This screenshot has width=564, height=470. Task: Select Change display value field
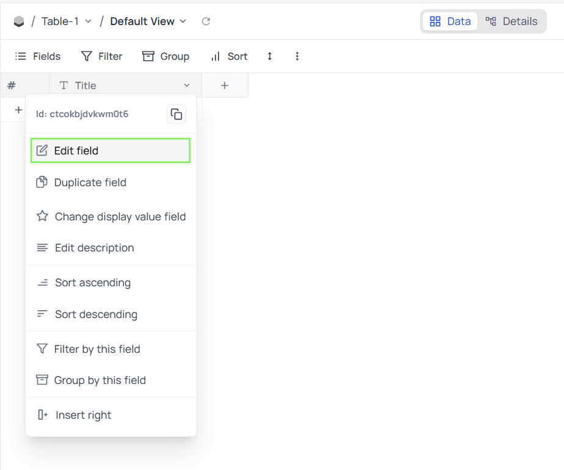click(x=120, y=217)
